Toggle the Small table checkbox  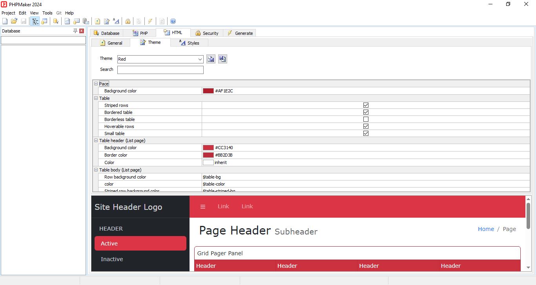[366, 133]
